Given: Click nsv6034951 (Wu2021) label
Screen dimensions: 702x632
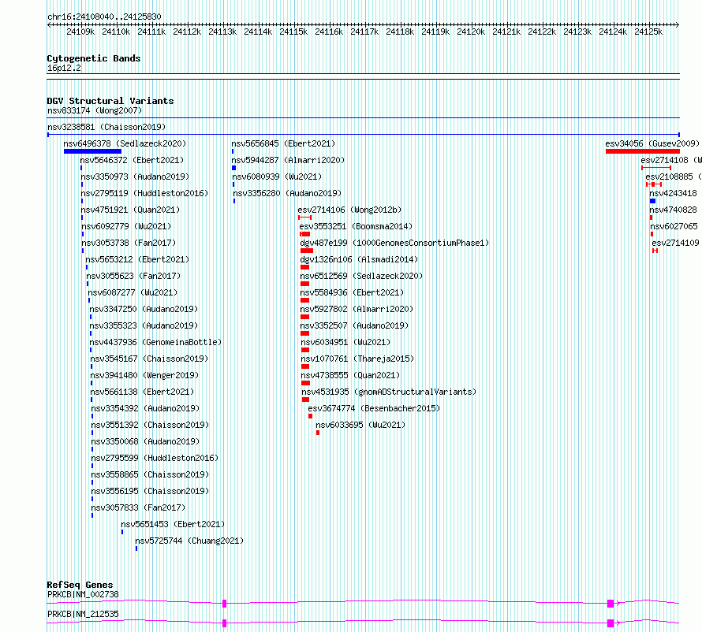Looking at the screenshot, I should click(x=345, y=342).
